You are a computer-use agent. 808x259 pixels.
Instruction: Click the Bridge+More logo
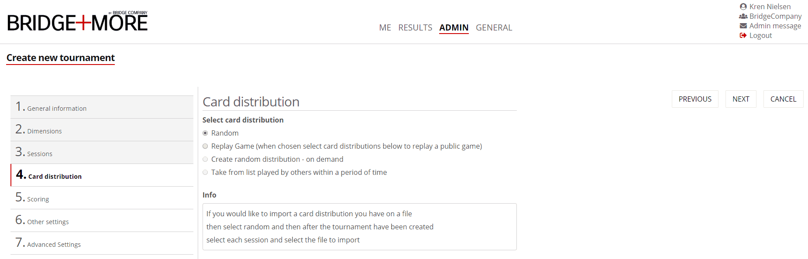tap(78, 22)
